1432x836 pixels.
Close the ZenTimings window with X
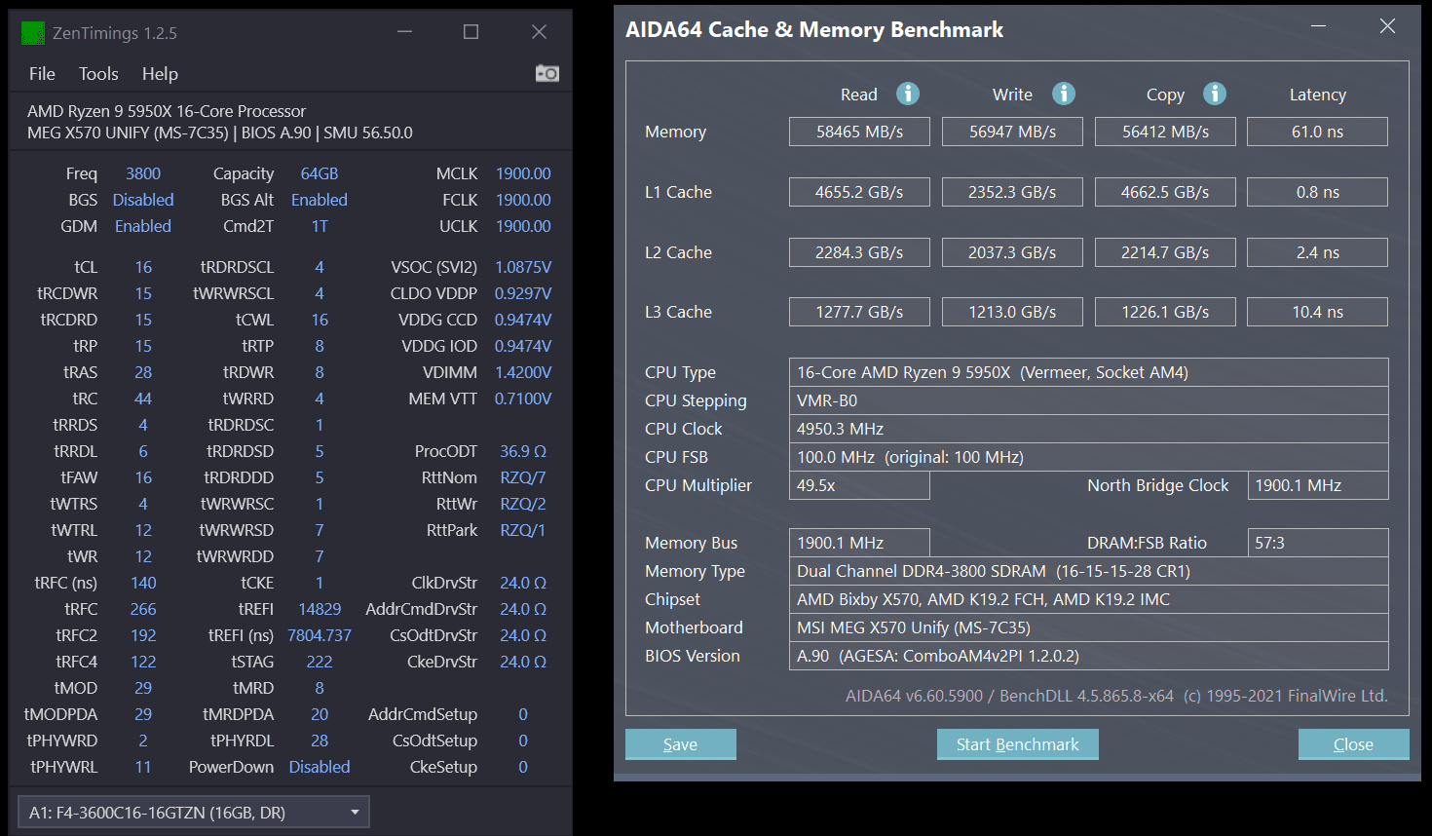pos(539,32)
